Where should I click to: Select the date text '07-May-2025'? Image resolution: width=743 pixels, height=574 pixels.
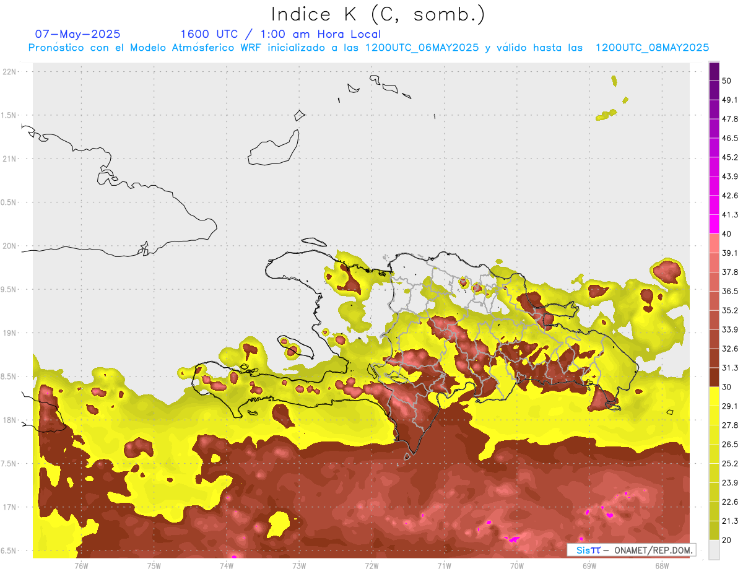pos(77,34)
